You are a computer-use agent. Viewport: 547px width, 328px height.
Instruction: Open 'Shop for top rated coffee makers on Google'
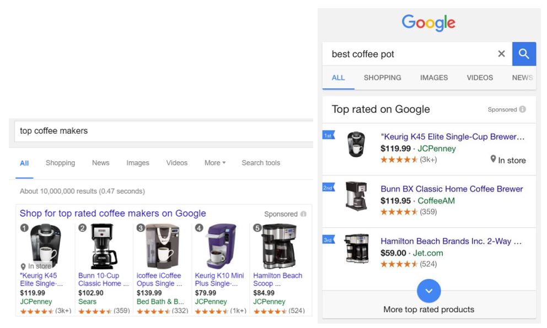tap(112, 213)
